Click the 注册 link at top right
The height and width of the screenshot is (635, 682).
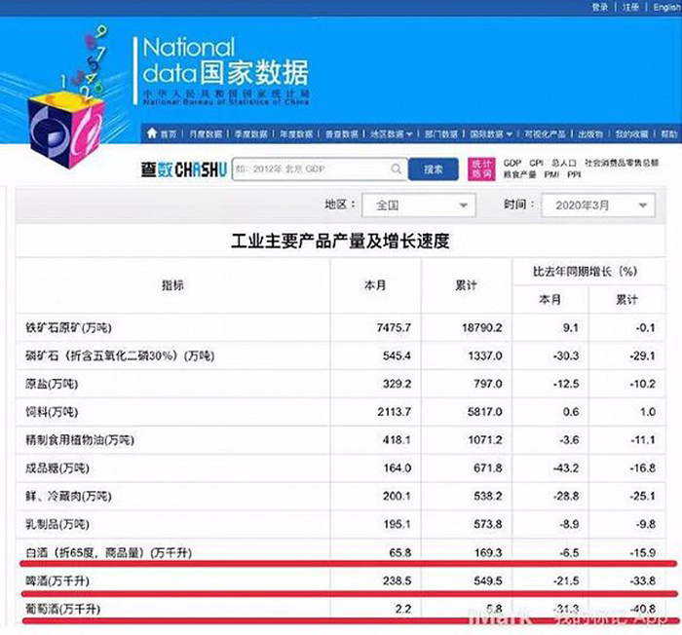(630, 7)
